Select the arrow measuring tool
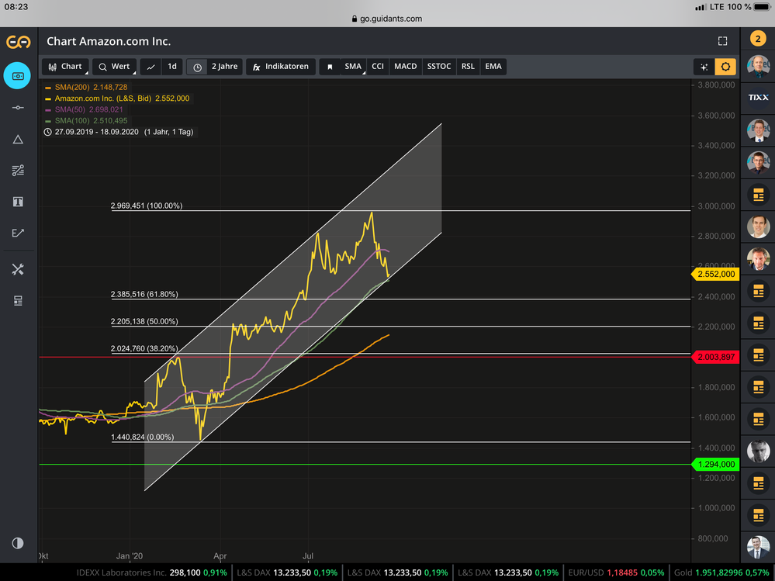 [18, 233]
